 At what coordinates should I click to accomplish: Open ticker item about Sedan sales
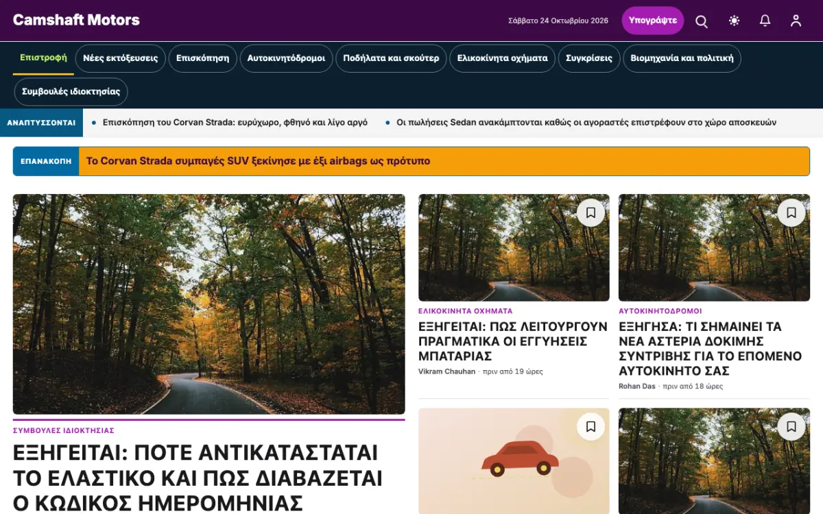[x=586, y=123]
